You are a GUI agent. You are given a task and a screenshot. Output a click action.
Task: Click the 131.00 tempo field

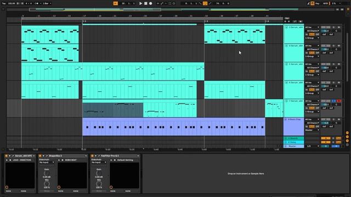click(x=11, y=3)
